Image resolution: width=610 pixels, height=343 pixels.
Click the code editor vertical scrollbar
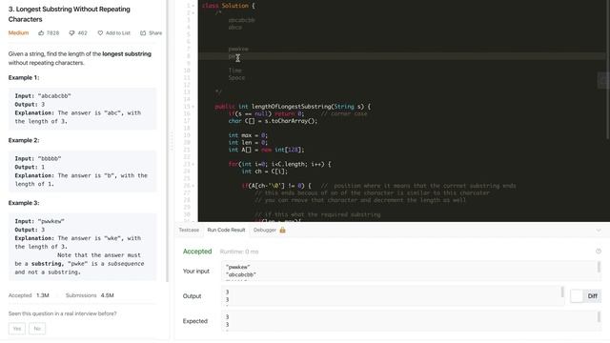point(608,70)
